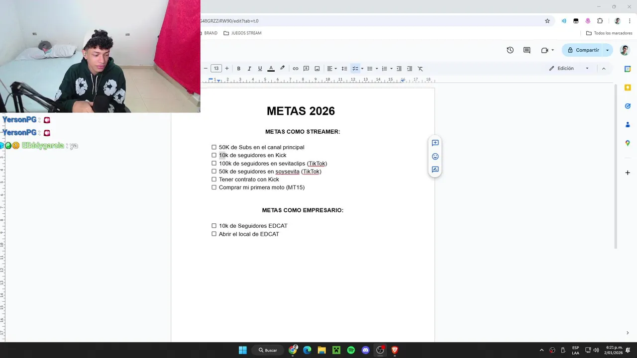Toggle the checklist button

pos(355,69)
